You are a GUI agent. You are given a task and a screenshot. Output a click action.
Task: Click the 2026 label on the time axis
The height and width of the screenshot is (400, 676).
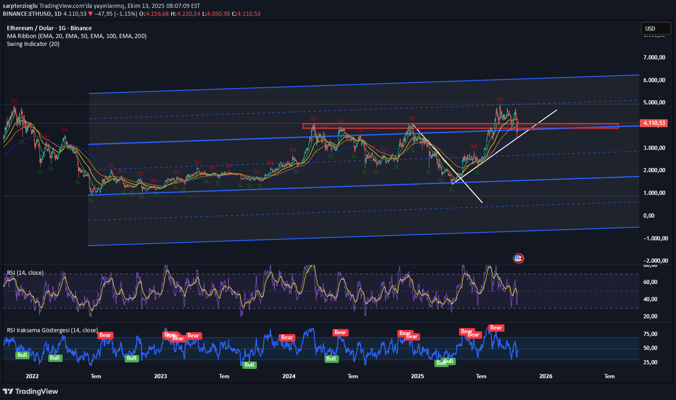pyautogui.click(x=546, y=376)
